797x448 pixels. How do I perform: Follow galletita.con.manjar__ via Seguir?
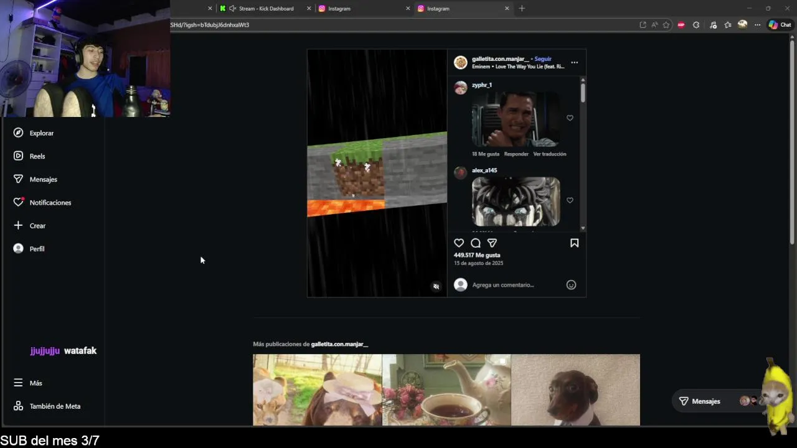[x=543, y=59]
